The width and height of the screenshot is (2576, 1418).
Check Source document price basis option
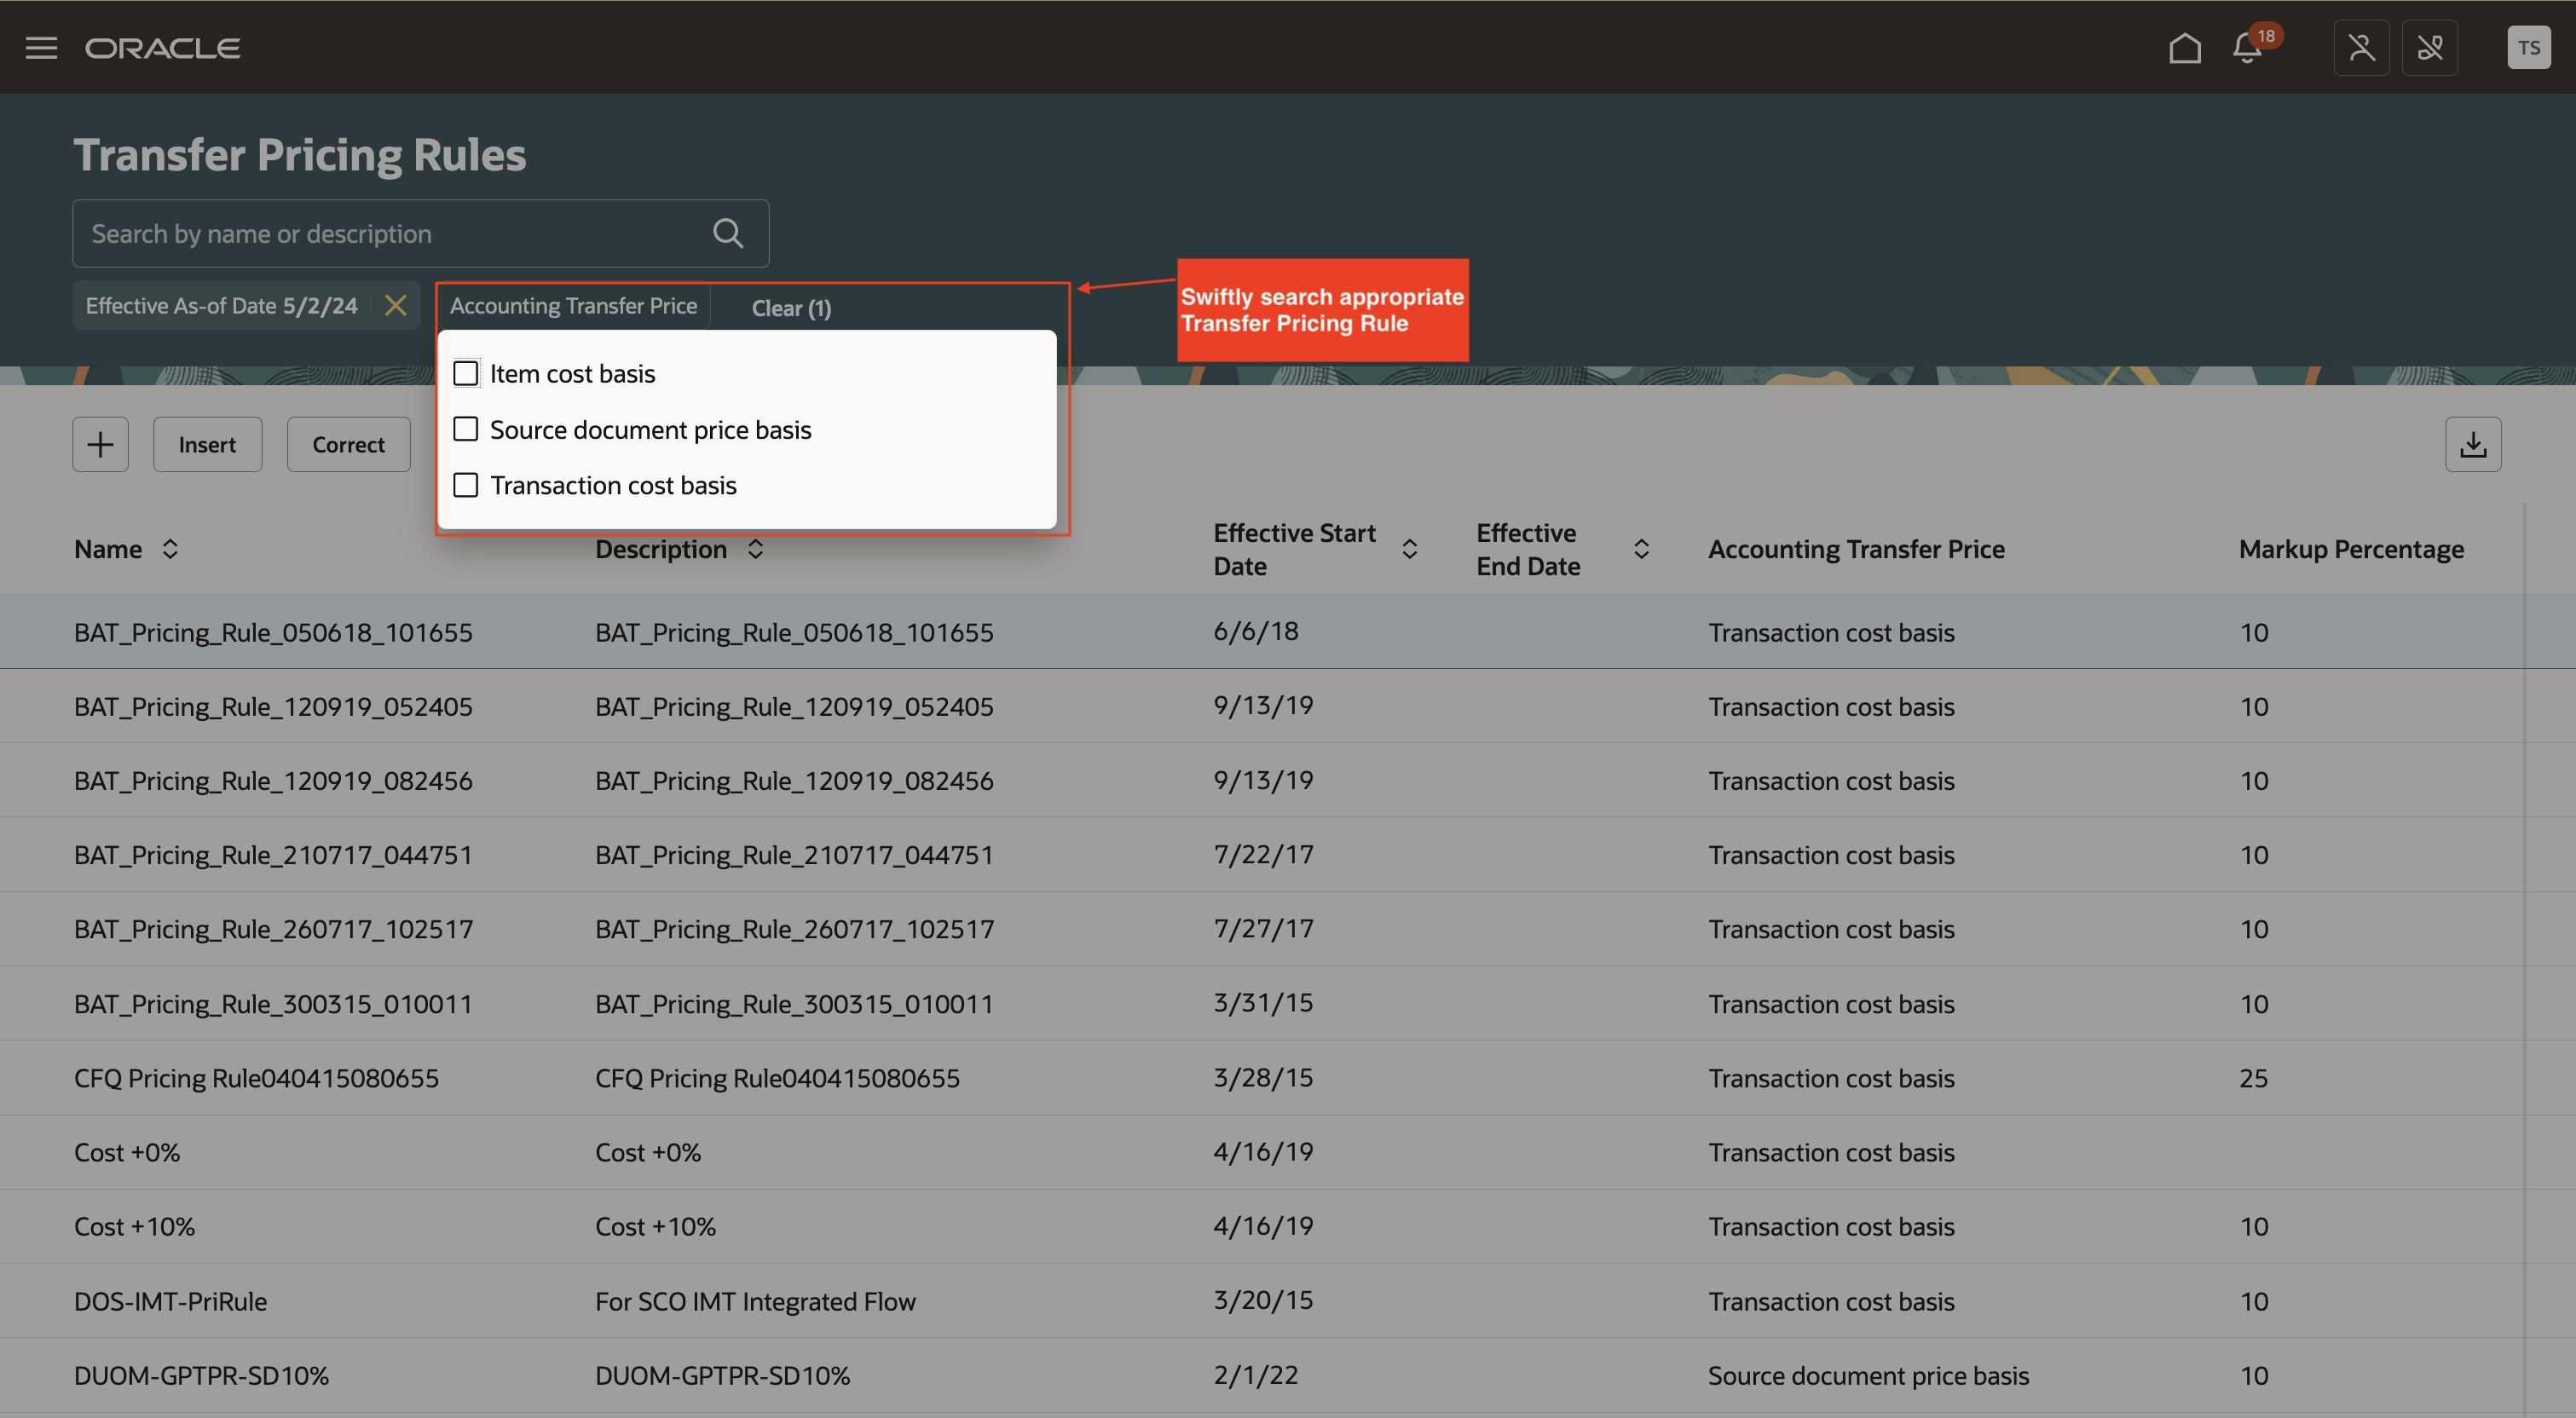[x=466, y=429]
